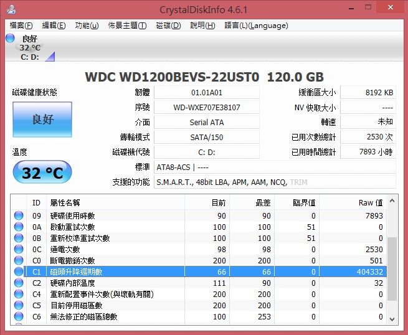Select the 目前停用磁區數 attribute row
The height and width of the screenshot is (335, 408).
pyautogui.click(x=199, y=305)
